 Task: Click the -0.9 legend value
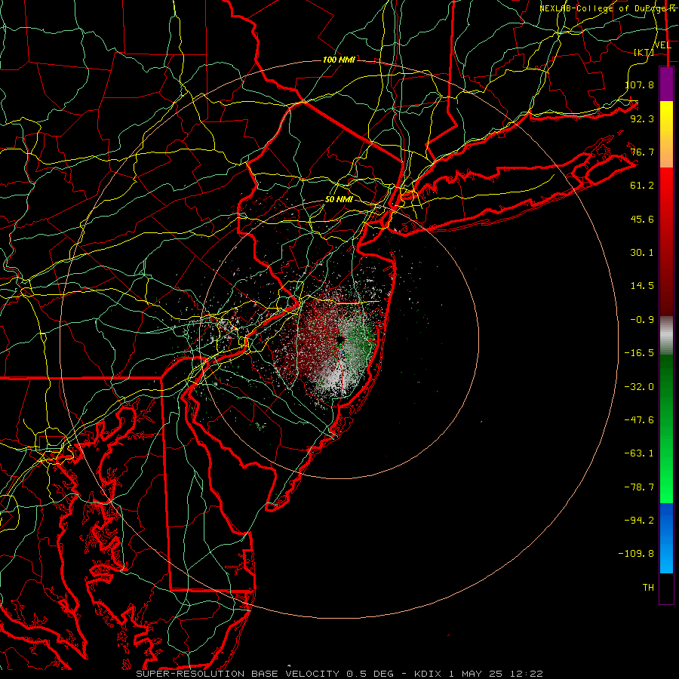(642, 320)
